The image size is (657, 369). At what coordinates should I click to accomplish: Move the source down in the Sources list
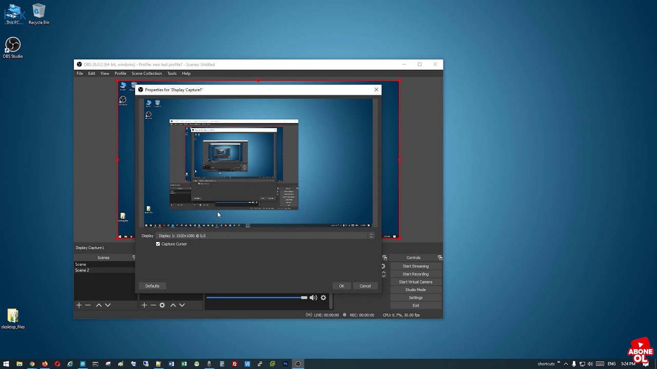point(182,305)
